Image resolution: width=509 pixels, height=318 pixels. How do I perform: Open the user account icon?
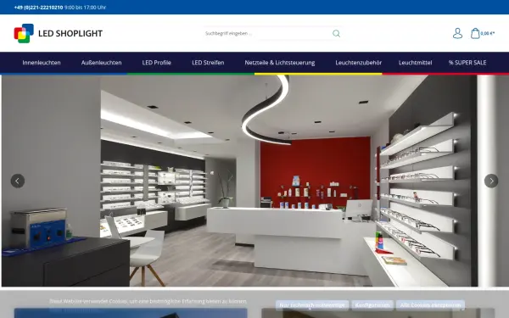coord(457,33)
